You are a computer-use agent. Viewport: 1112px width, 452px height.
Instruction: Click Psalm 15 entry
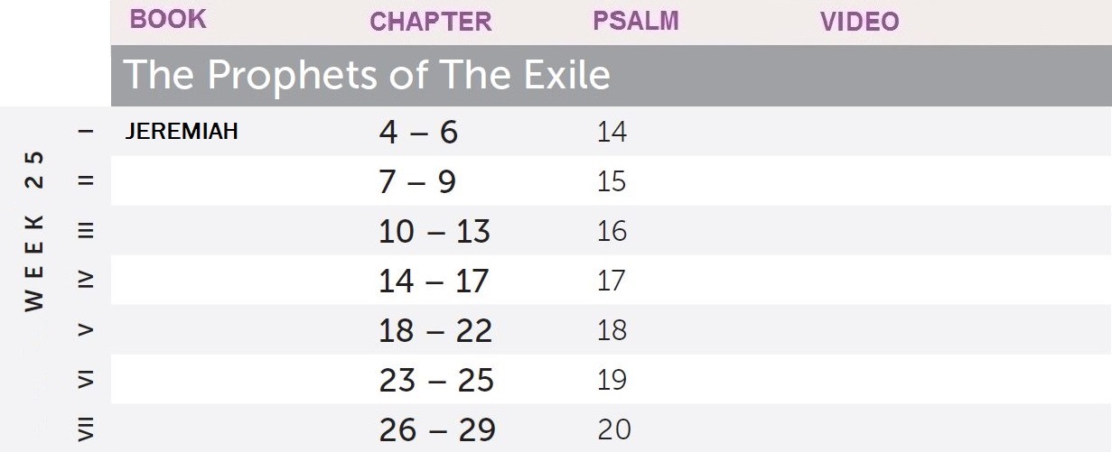(x=612, y=182)
